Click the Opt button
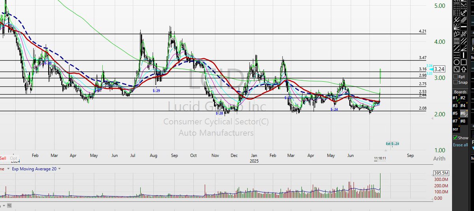The height and width of the screenshot is (211, 474). point(13,157)
